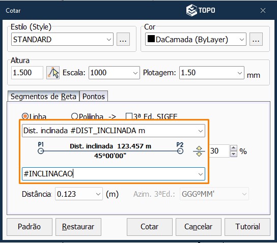Increase the percent offset spinner up arrow
Screen dimensions: 277x243
click(234, 148)
